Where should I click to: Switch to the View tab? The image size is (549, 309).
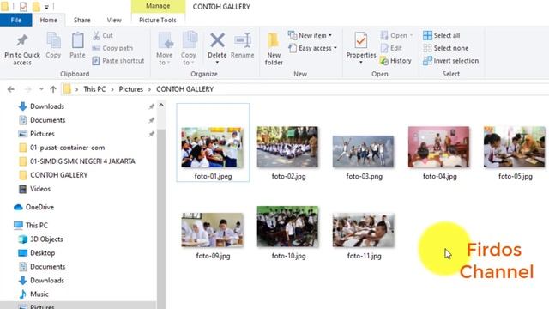pos(114,20)
